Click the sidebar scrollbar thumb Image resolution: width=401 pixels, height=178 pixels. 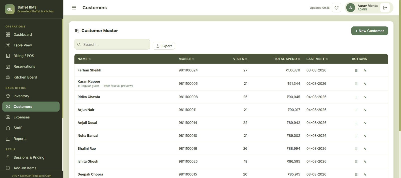coord(63,69)
